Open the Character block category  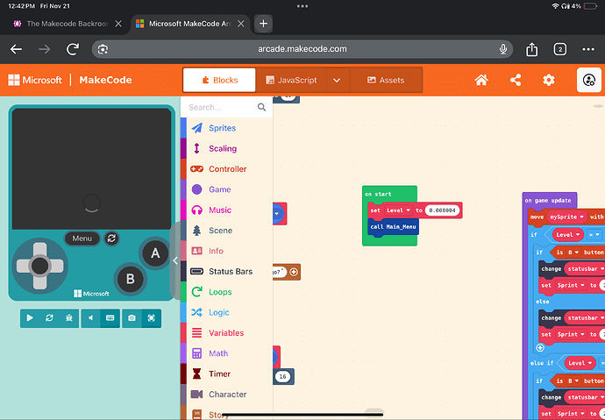coord(226,395)
